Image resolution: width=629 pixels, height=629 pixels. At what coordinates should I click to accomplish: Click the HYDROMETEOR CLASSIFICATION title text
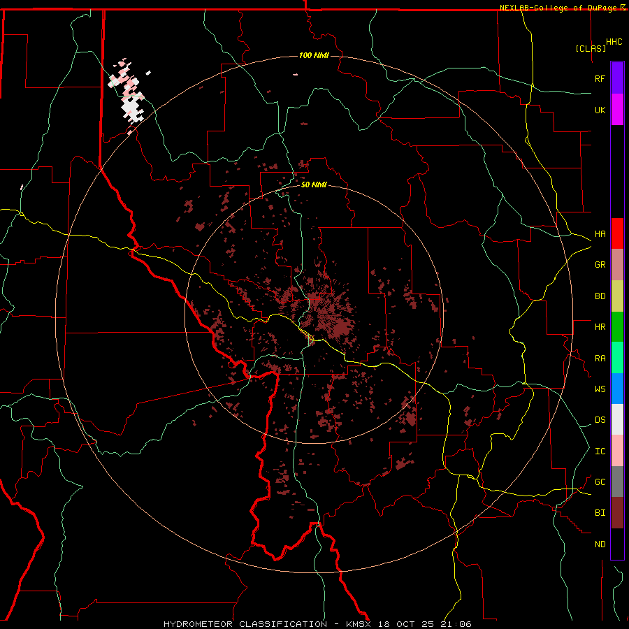click(x=245, y=624)
